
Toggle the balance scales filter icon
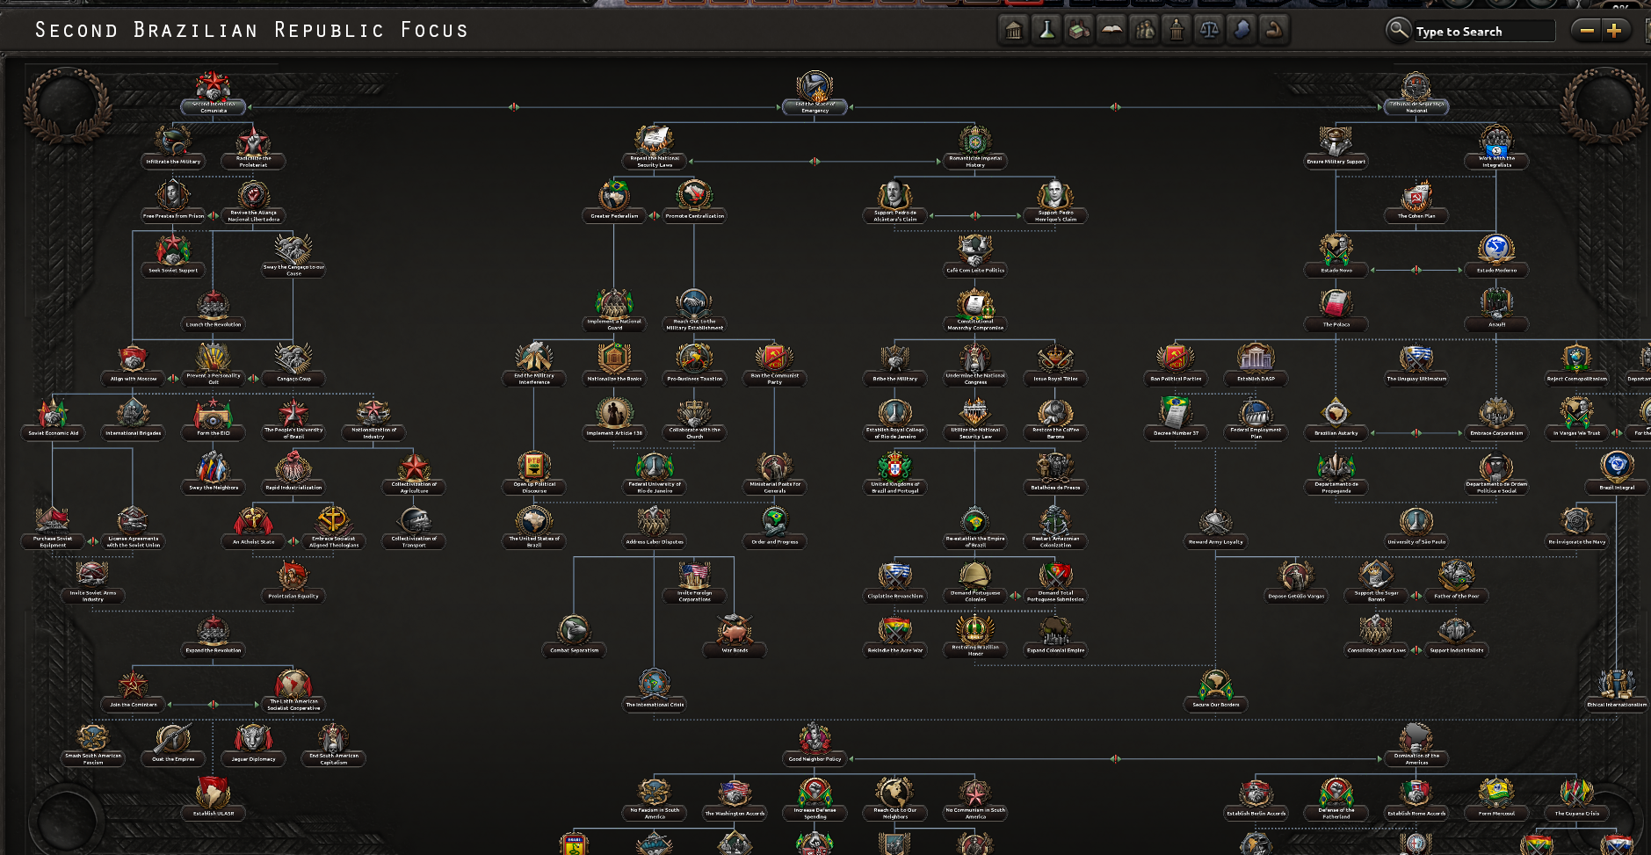(x=1209, y=31)
